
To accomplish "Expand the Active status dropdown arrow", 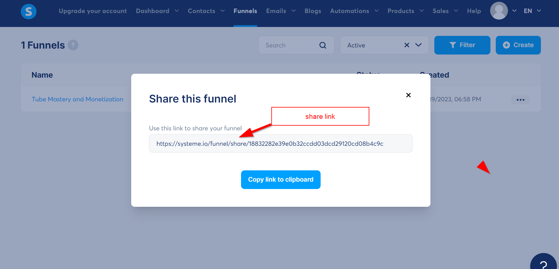I will click(x=418, y=45).
